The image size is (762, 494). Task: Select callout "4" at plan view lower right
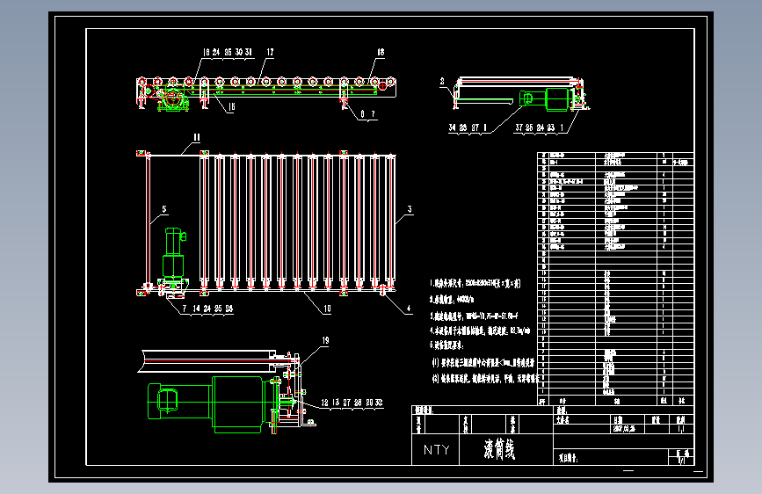coord(408,309)
